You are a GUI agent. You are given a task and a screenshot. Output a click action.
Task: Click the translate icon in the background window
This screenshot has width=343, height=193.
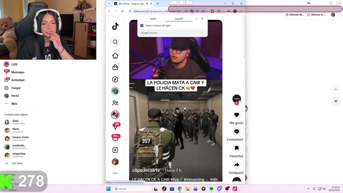point(308,3)
